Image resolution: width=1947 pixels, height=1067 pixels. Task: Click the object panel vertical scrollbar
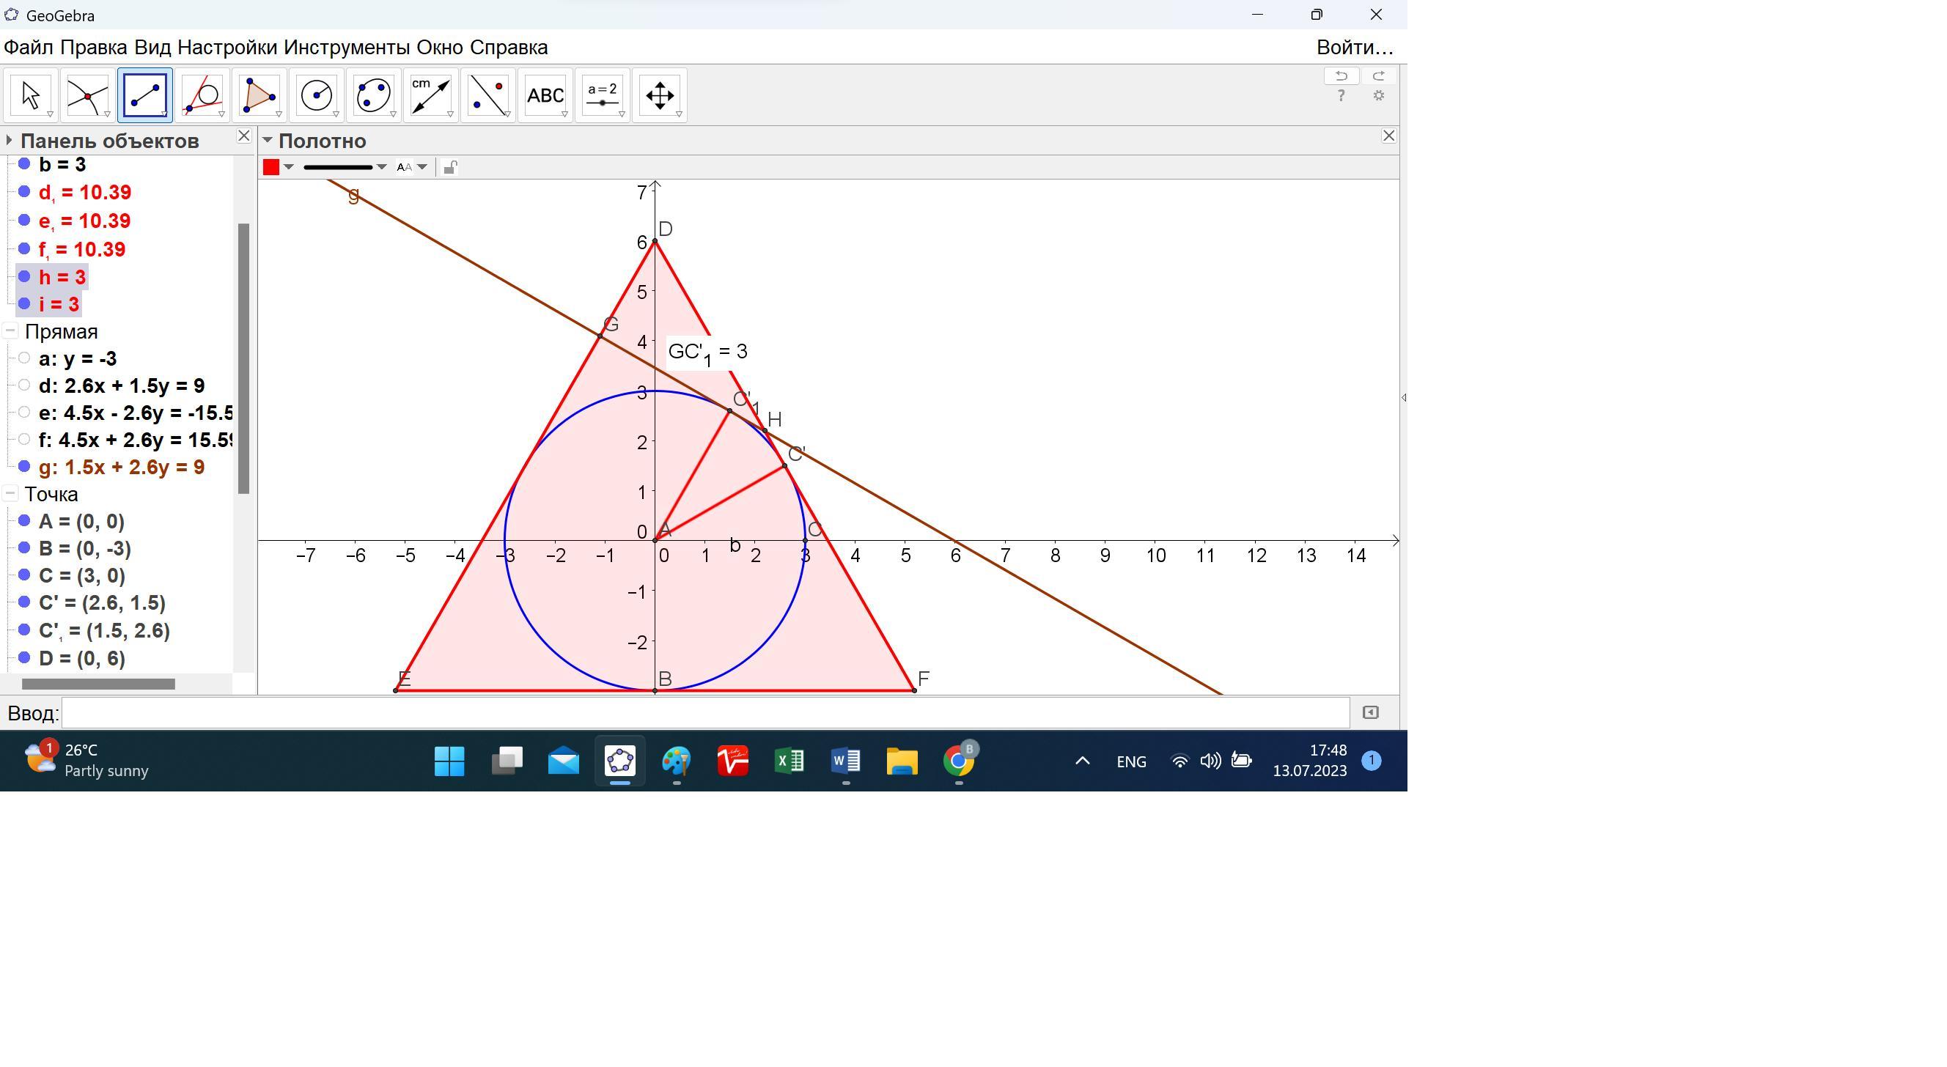(243, 358)
